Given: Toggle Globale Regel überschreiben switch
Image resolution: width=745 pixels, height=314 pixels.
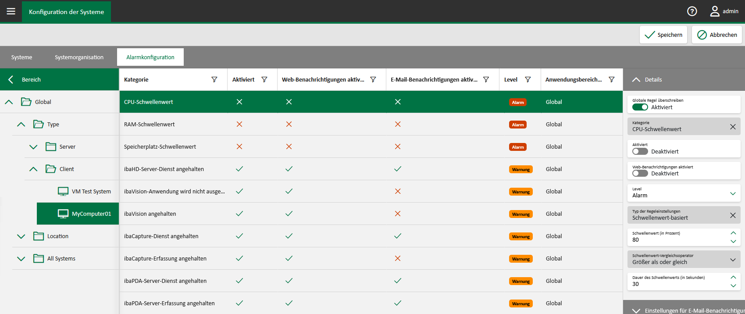Looking at the screenshot, I should [640, 107].
